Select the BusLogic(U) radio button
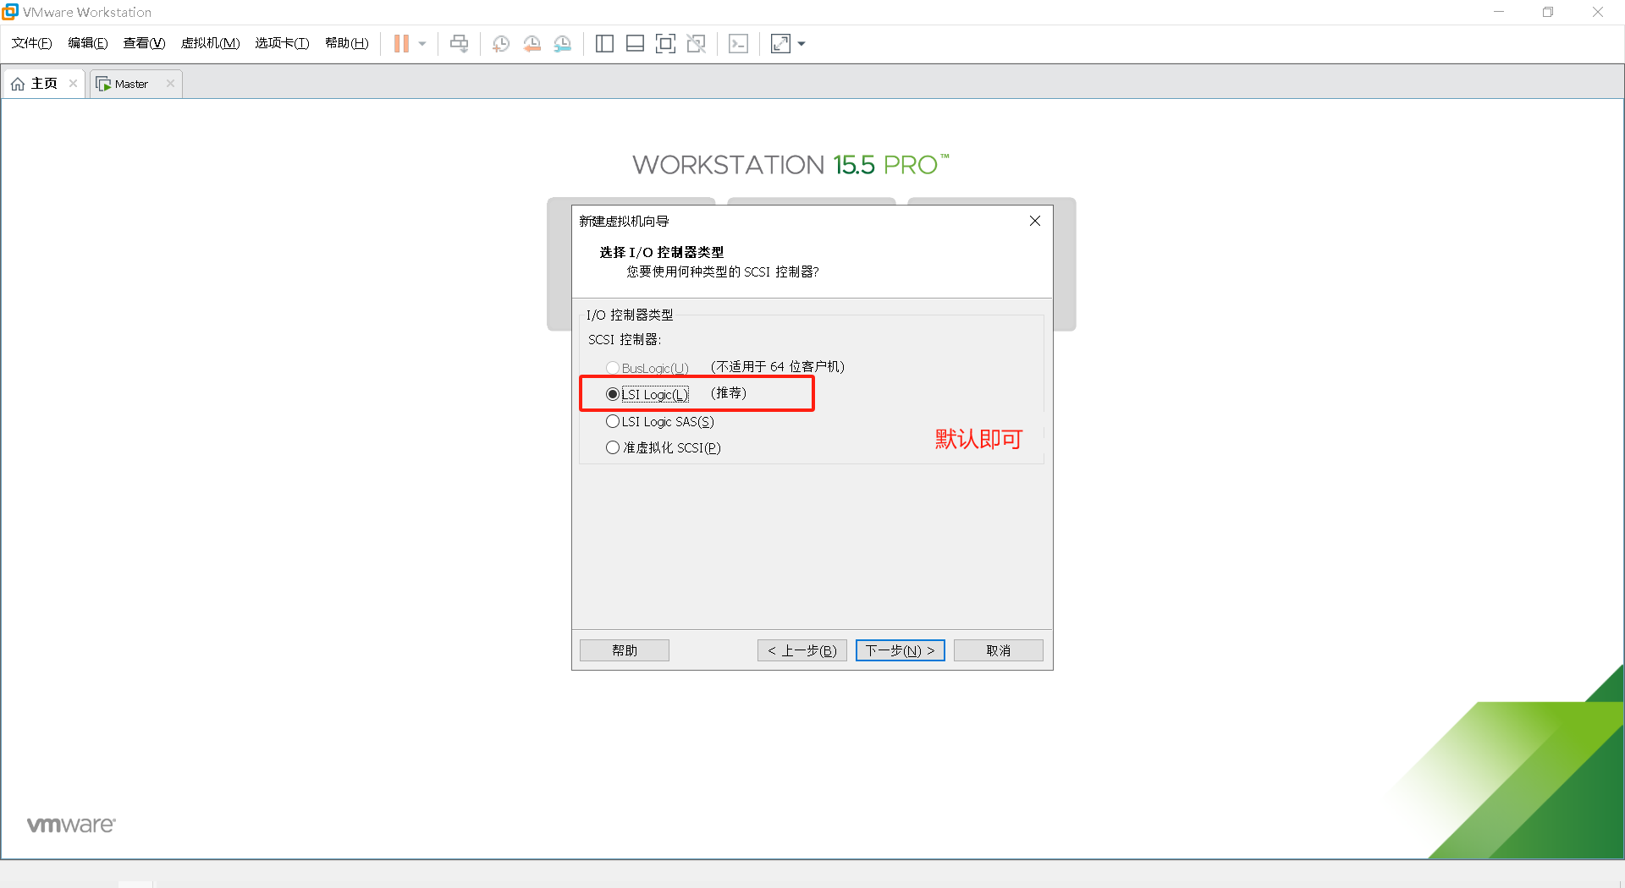 pyautogui.click(x=613, y=368)
